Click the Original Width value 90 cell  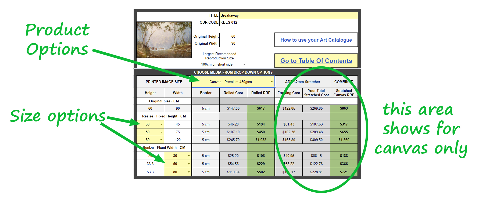coord(233,44)
